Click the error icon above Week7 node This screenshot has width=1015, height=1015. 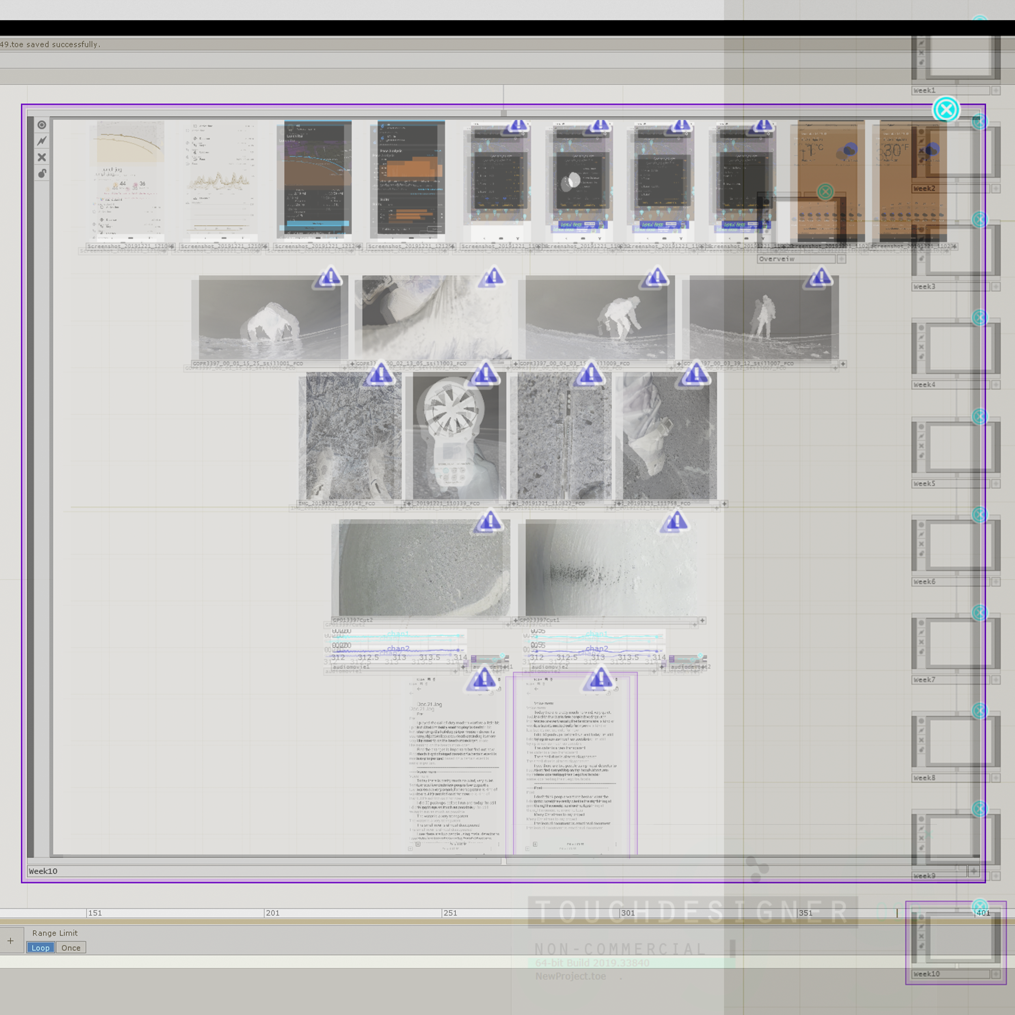pyautogui.click(x=979, y=613)
